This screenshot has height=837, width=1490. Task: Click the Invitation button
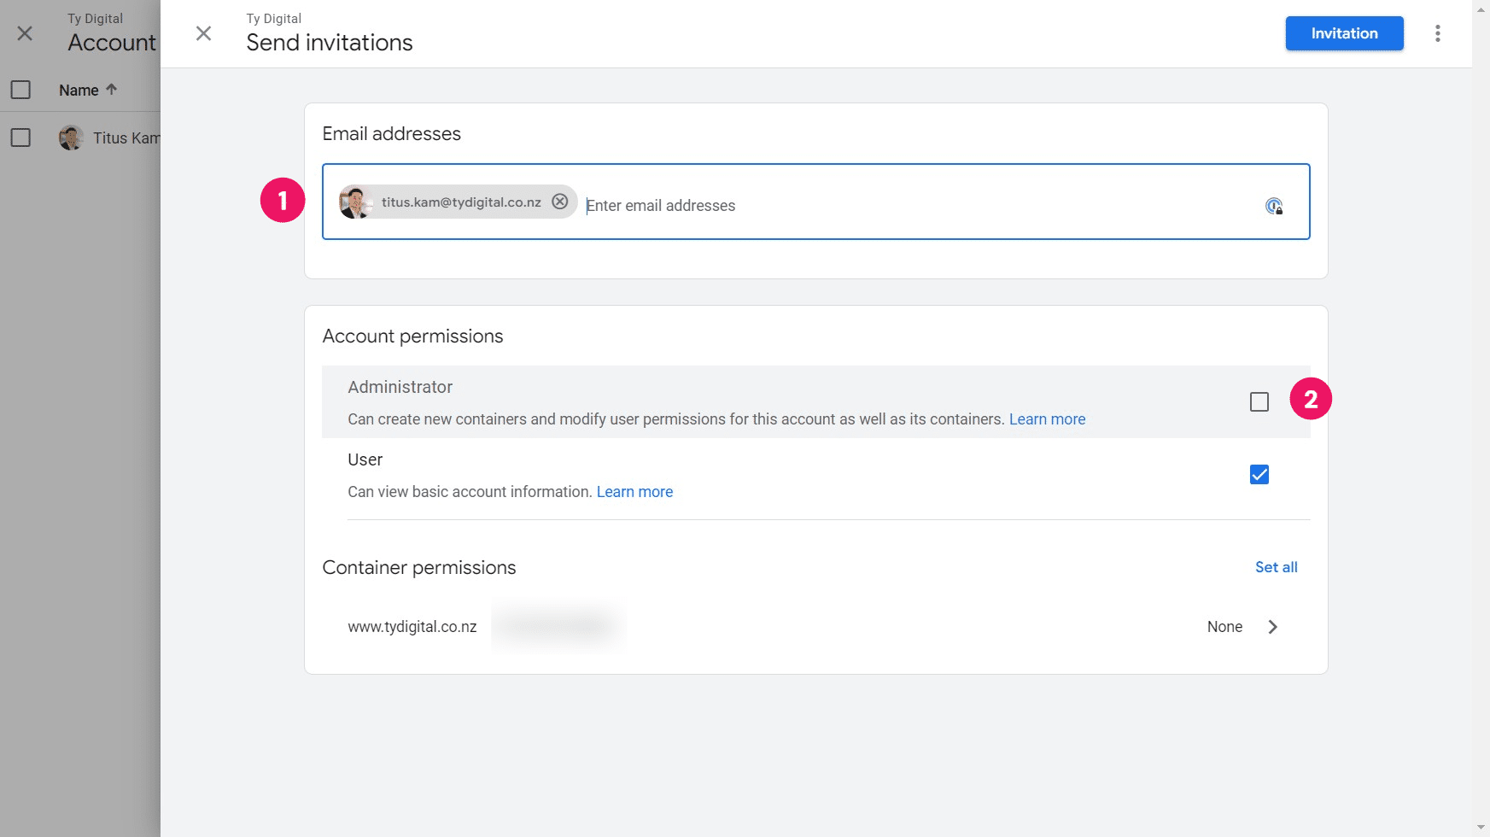coord(1344,33)
